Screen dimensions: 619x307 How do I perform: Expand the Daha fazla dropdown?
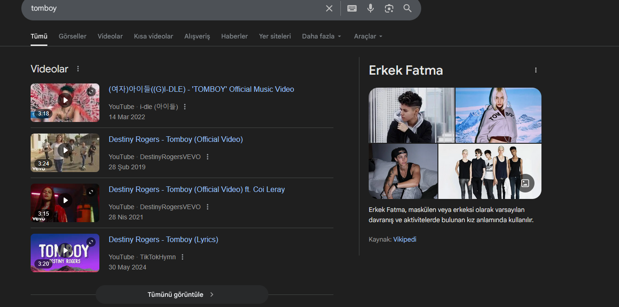click(x=321, y=36)
